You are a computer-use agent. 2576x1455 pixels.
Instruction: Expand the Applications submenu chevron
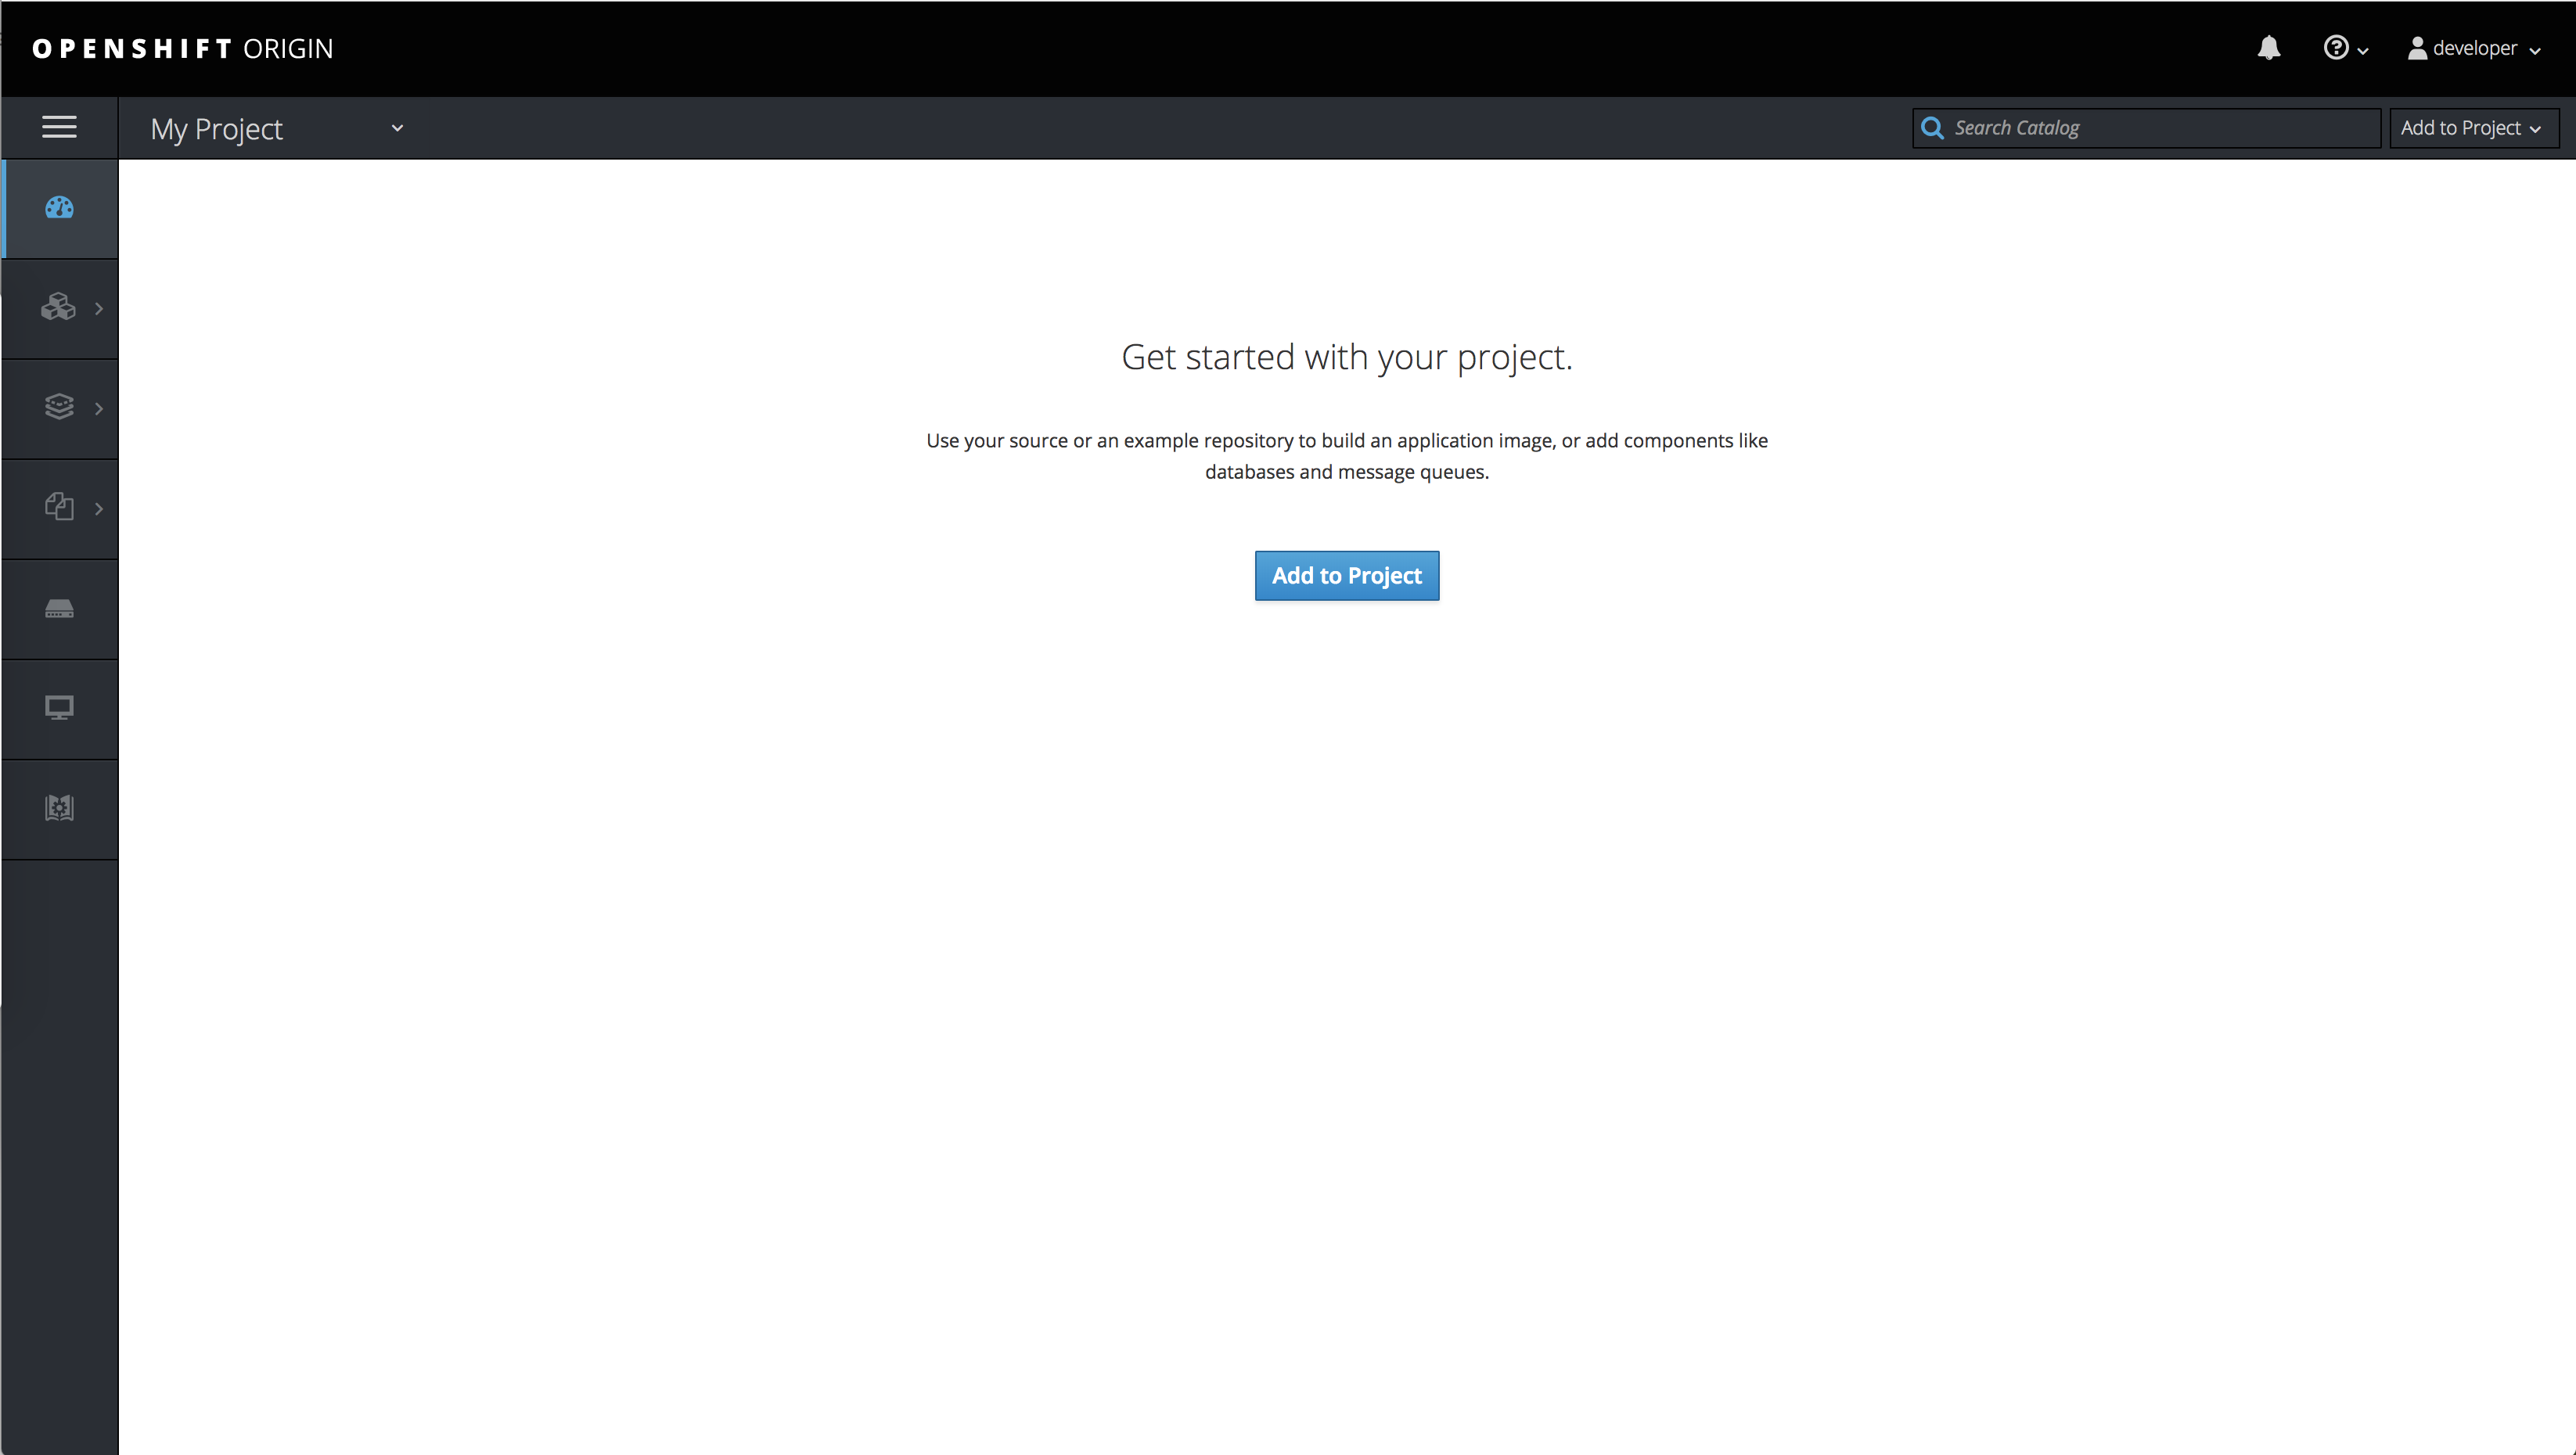coord(99,307)
